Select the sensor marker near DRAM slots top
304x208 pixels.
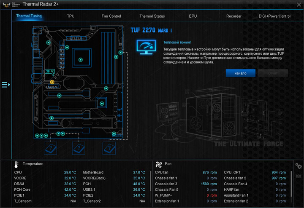pos(121,53)
